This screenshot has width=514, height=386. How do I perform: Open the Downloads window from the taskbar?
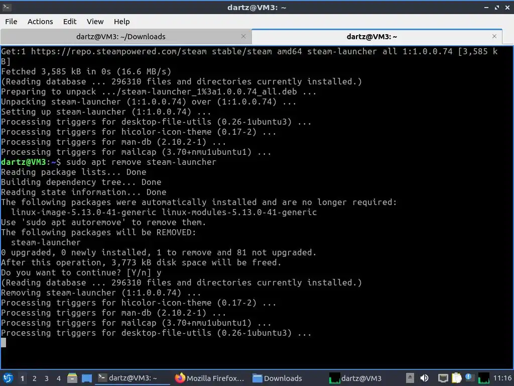coord(277,378)
